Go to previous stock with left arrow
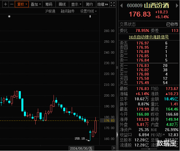This screenshot has height=151, width=180. tap(121, 5)
